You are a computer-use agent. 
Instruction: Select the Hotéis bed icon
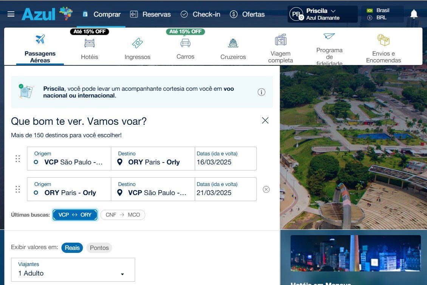(90, 43)
